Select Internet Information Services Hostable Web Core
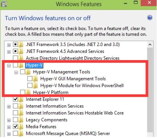 pyautogui.click(x=75, y=113)
